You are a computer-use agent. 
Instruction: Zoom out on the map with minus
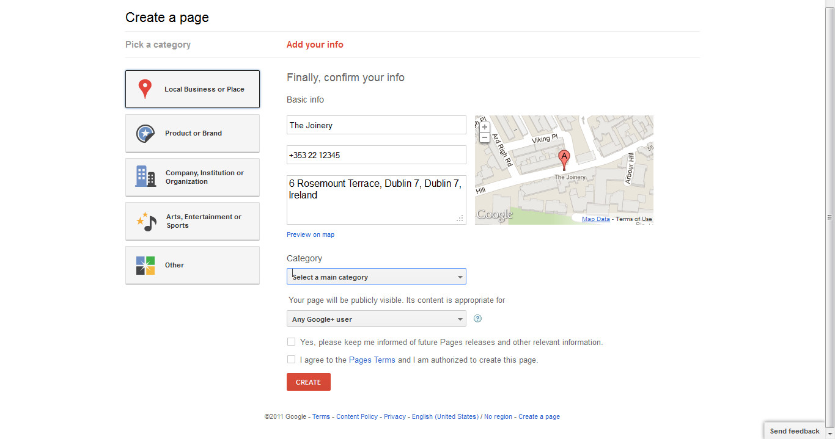click(485, 137)
